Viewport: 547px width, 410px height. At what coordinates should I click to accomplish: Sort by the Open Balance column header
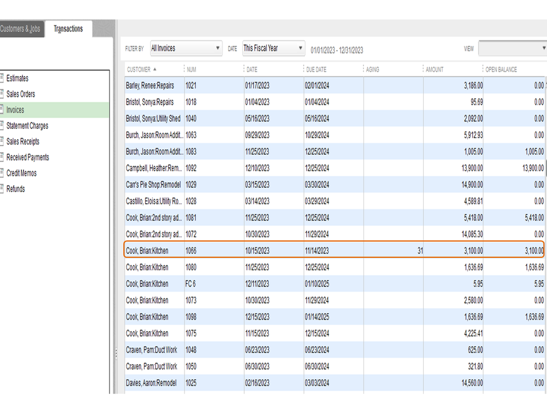pyautogui.click(x=501, y=70)
